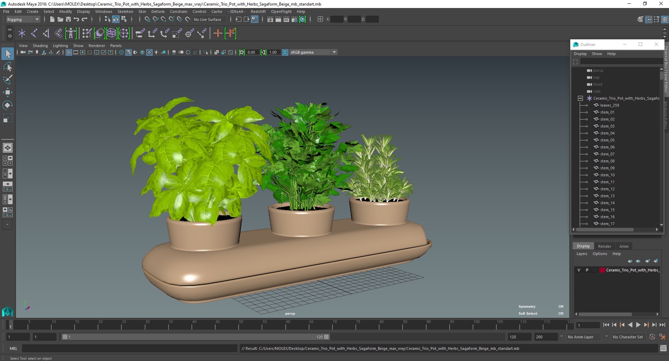The height and width of the screenshot is (361, 669).
Task: Open the Render Settings clapperboard icon
Action: click(x=294, y=20)
